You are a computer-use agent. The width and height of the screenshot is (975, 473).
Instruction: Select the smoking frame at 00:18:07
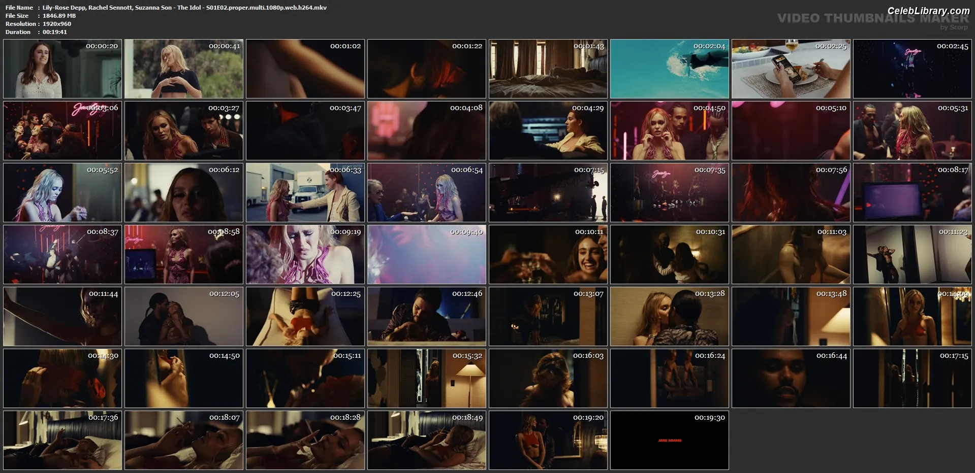click(x=184, y=440)
